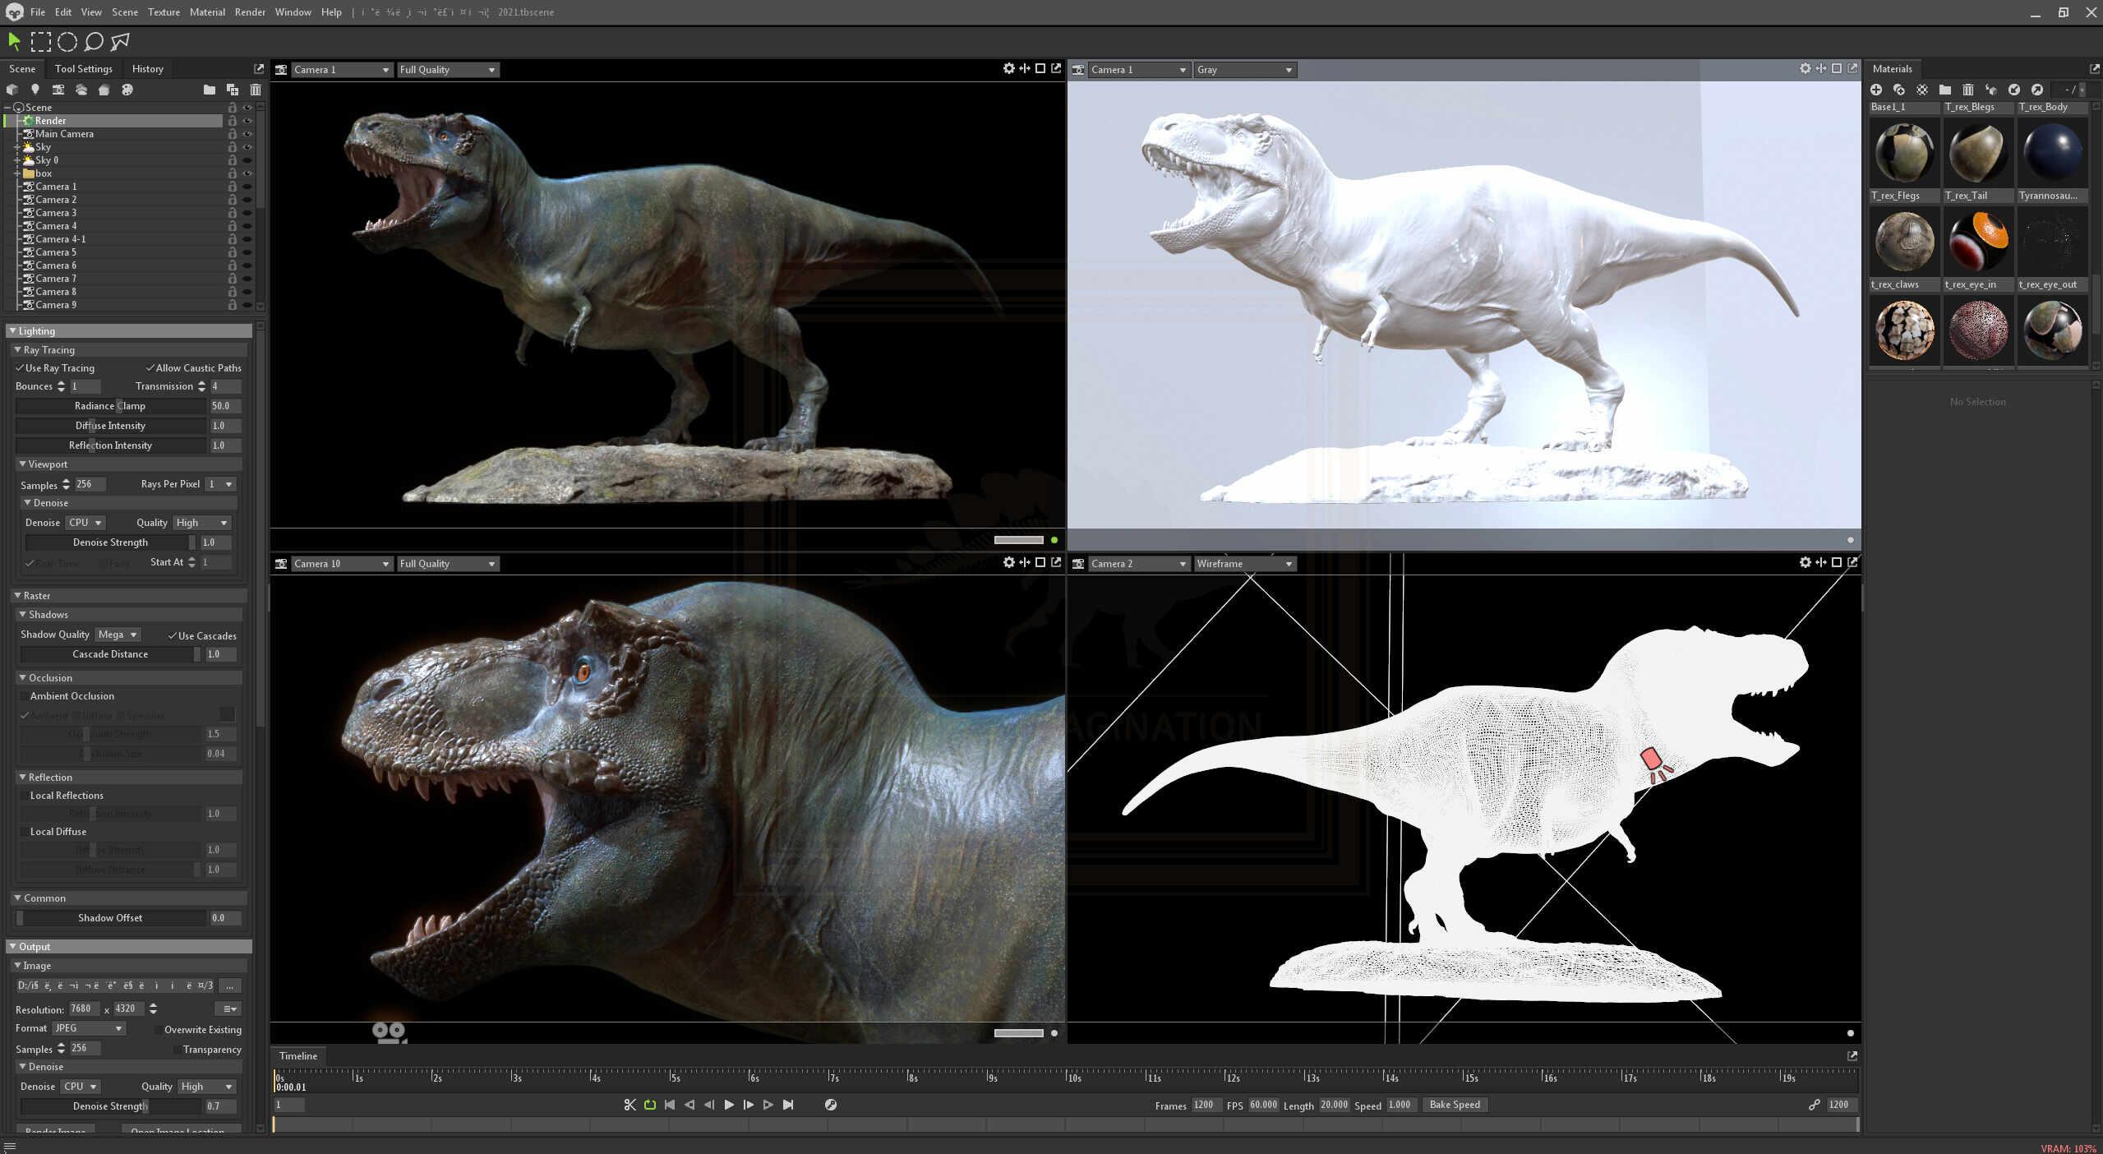Click the scissors cut icon in timeline toolbar
2103x1154 pixels.
click(630, 1105)
